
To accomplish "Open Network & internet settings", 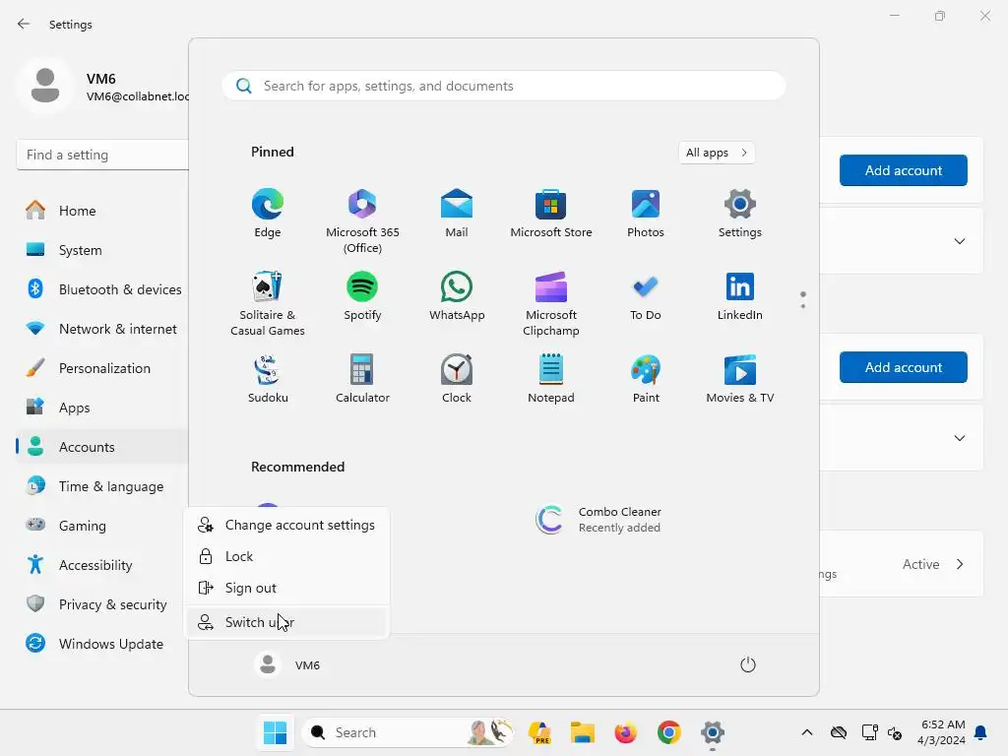I will click(102, 329).
